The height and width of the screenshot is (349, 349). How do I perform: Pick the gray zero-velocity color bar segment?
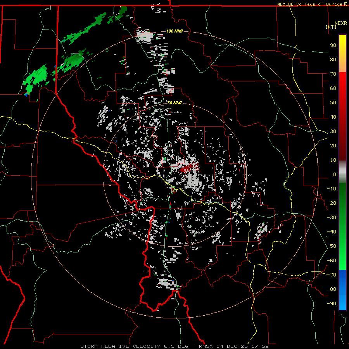point(342,171)
